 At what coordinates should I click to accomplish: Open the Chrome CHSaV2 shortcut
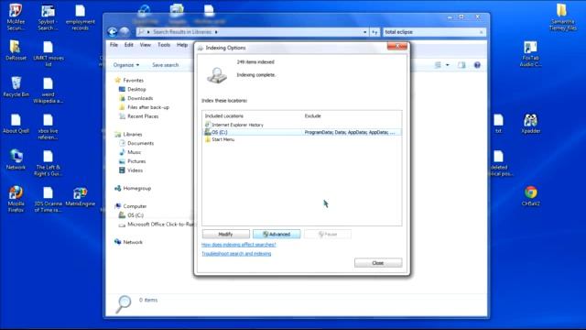(531, 196)
